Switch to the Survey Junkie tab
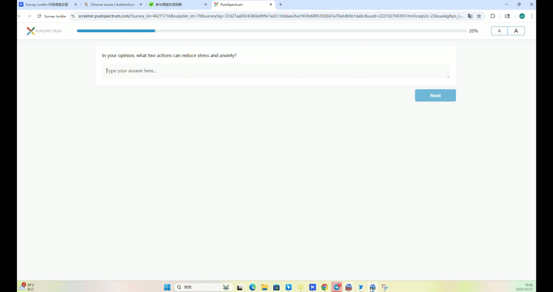The width and height of the screenshot is (553, 292). click(47, 5)
